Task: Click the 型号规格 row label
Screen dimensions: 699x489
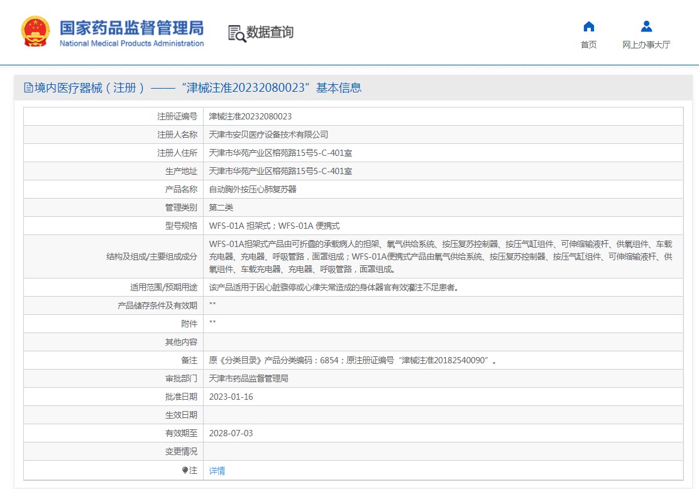Action: tap(181, 226)
